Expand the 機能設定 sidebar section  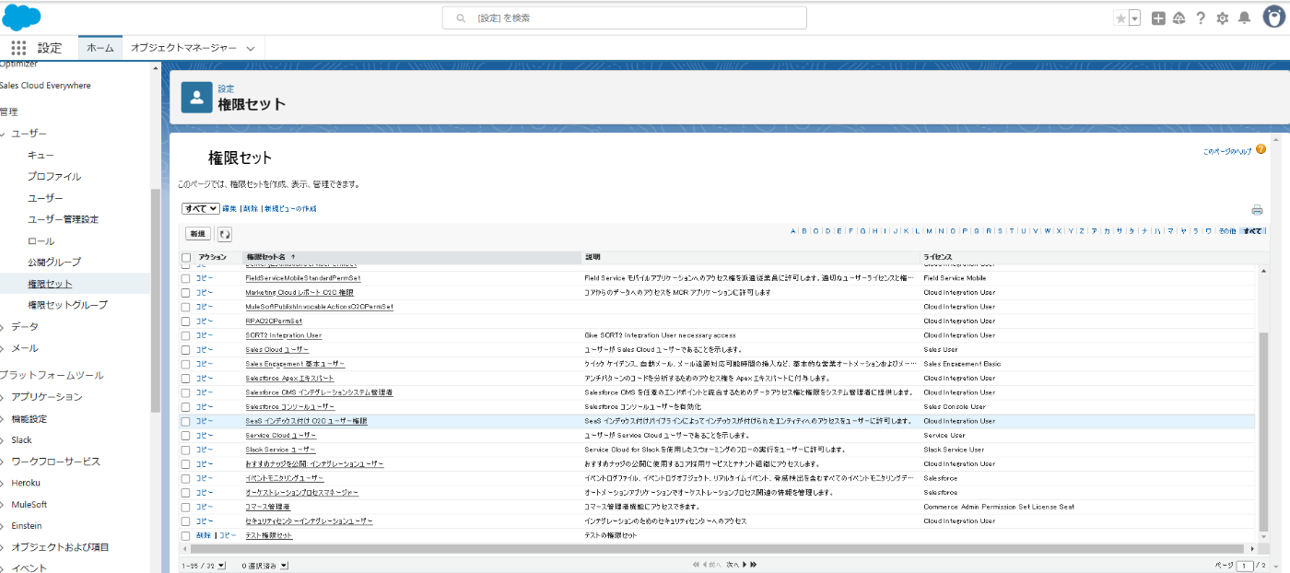pos(3,419)
